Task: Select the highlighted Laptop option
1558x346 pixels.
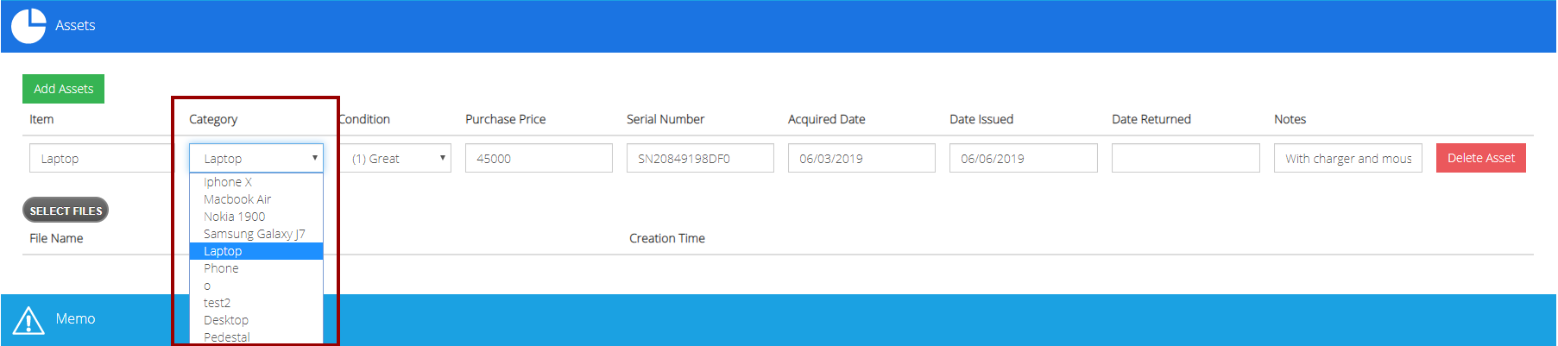Action: click(256, 251)
